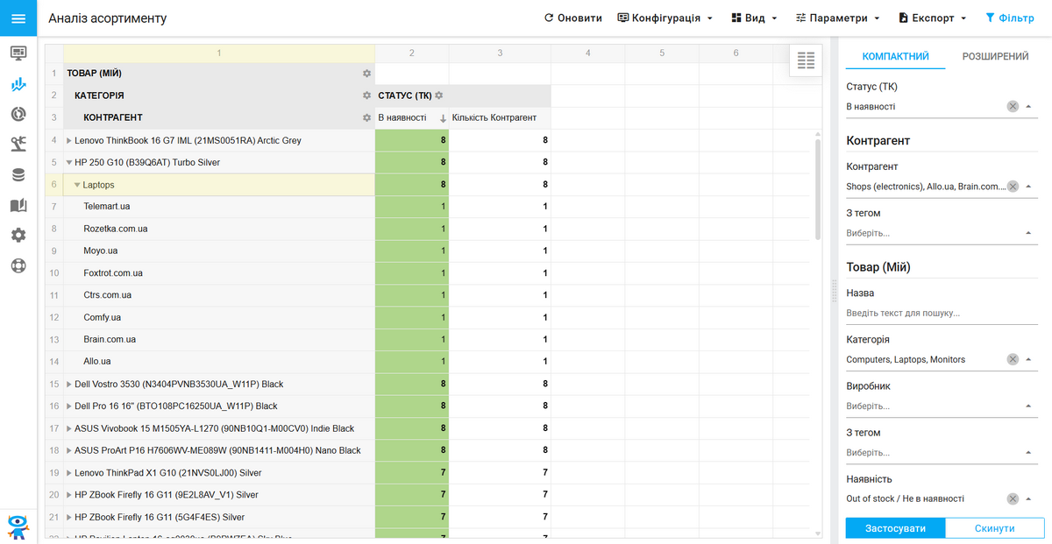Open the book documentation icon in sidebar

18,206
